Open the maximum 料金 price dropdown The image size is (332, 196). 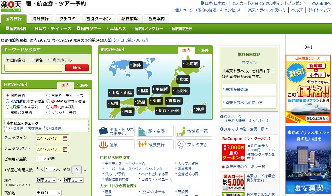click(x=73, y=180)
